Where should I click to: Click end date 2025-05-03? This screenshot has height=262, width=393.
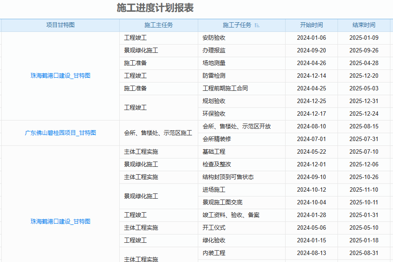(364, 89)
